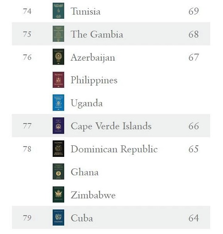223x234 pixels.
Task: Click the red Philippines passport icon
Action: [58, 80]
